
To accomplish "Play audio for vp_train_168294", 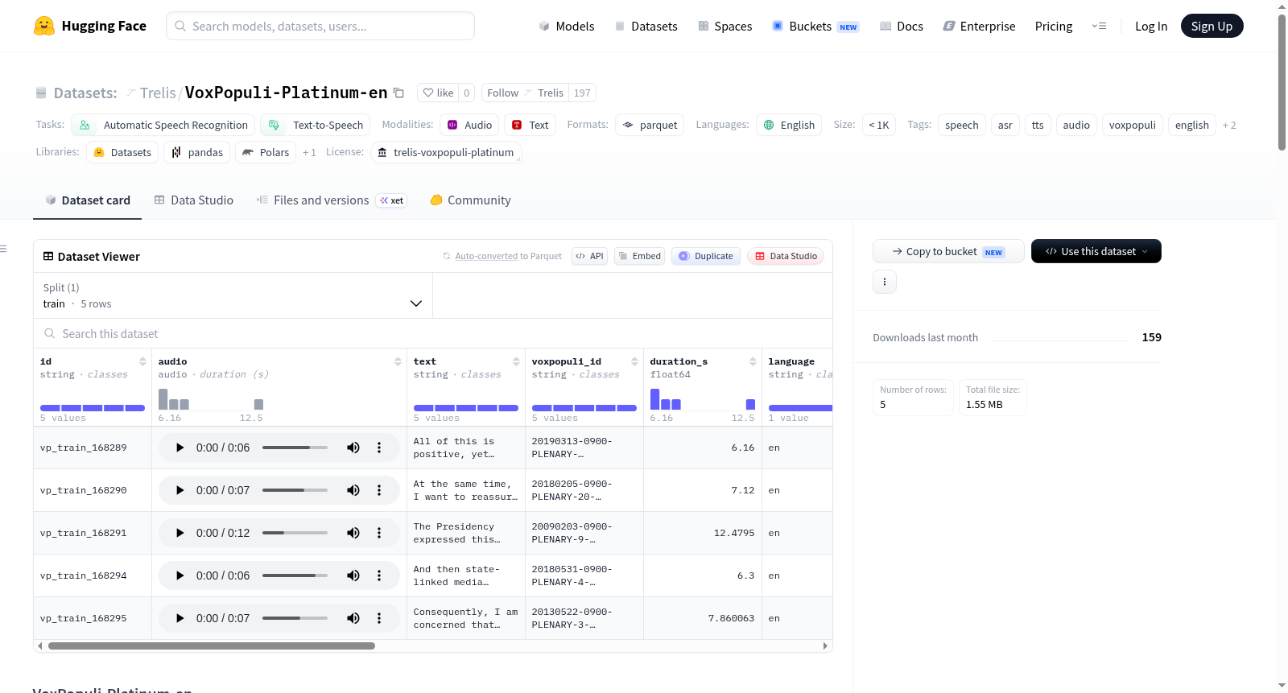I will pos(180,575).
